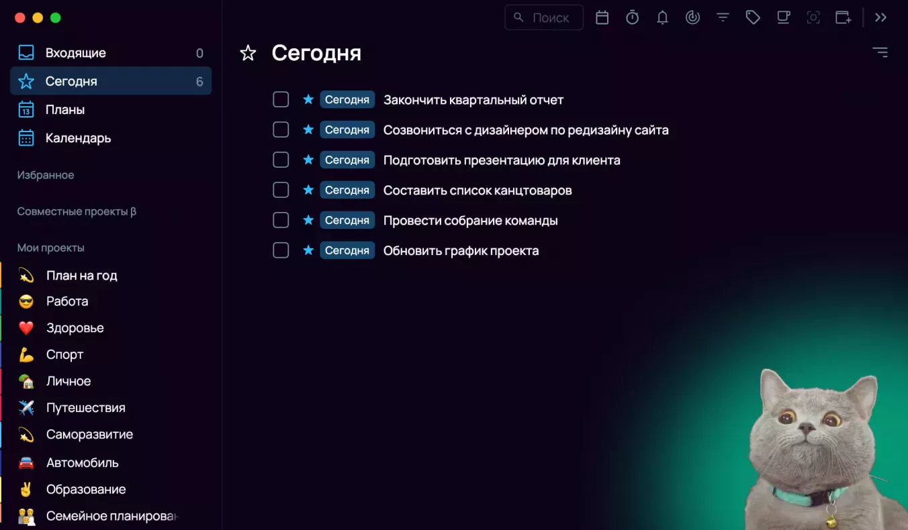Check off Составить список канцтоваров
This screenshot has height=530, width=908.
(281, 190)
